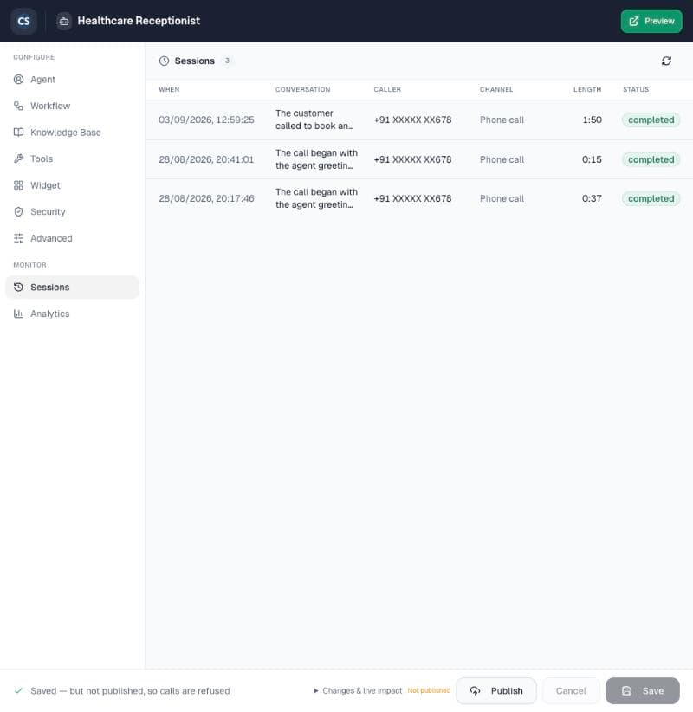Refresh the sessions list

coord(666,61)
